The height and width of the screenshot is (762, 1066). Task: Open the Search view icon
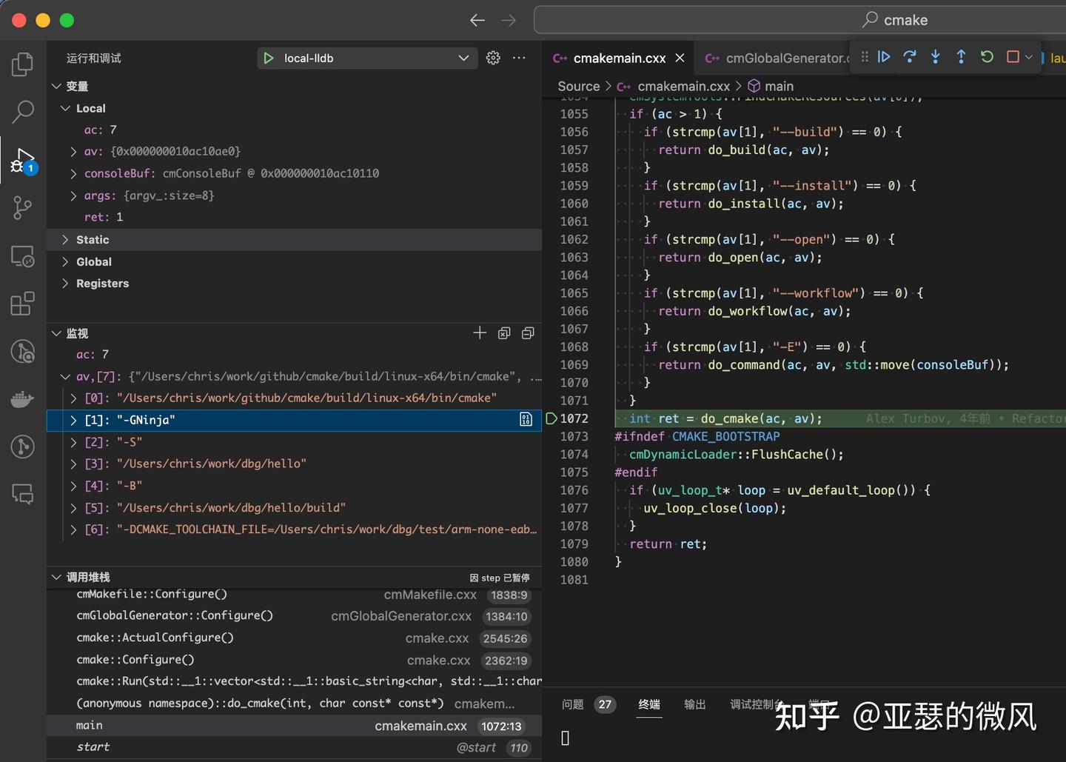click(22, 112)
